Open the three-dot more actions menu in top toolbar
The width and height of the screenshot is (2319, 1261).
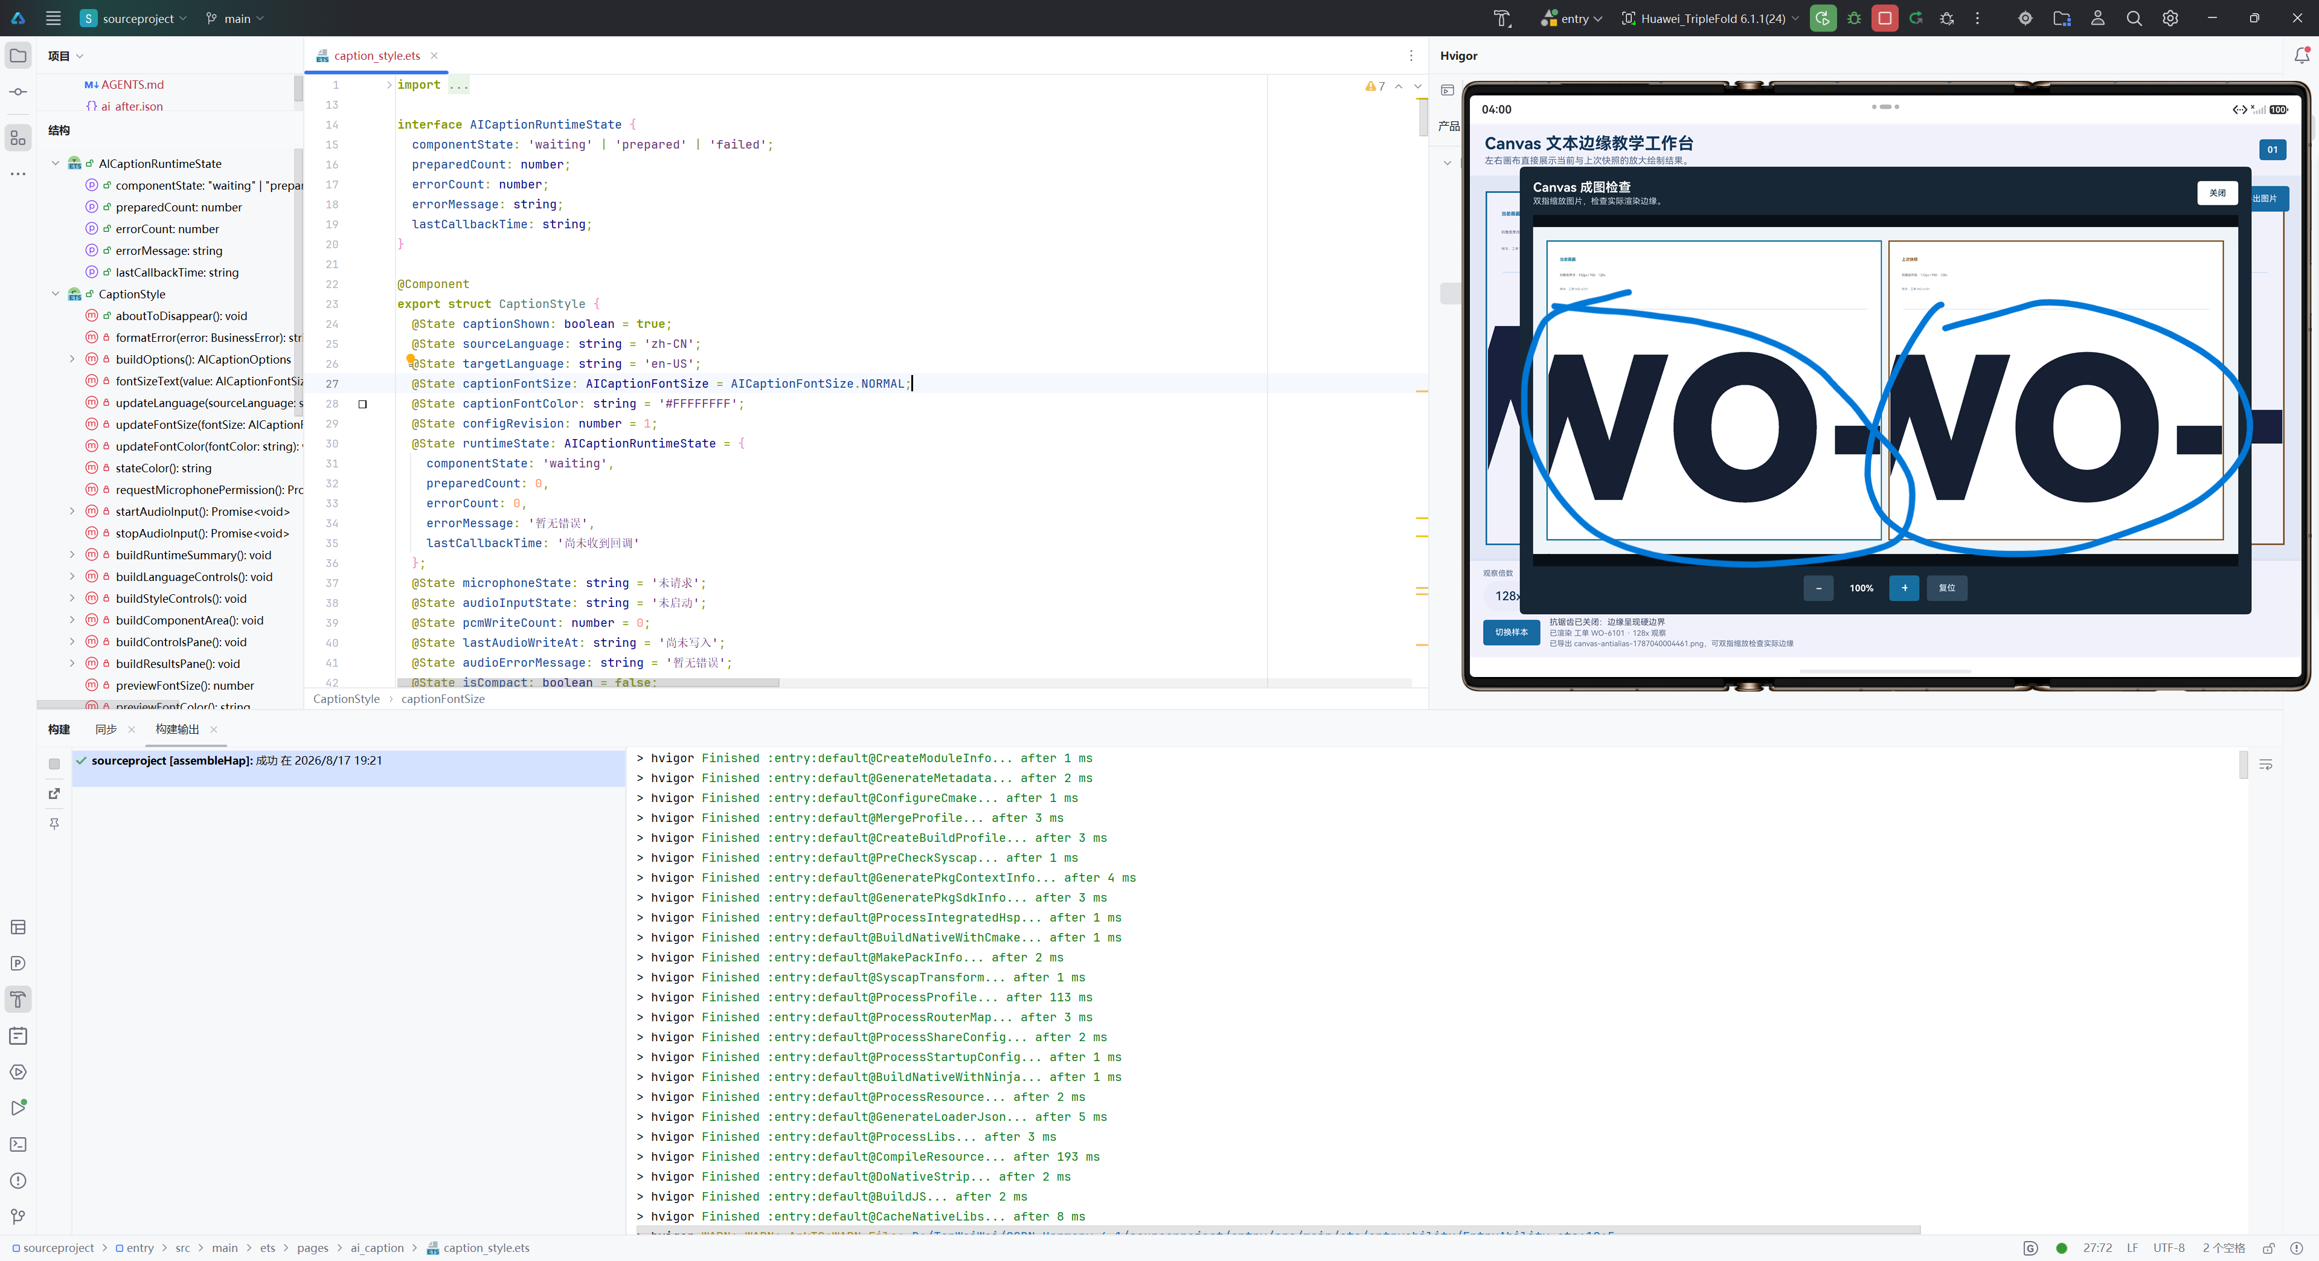pos(1977,18)
